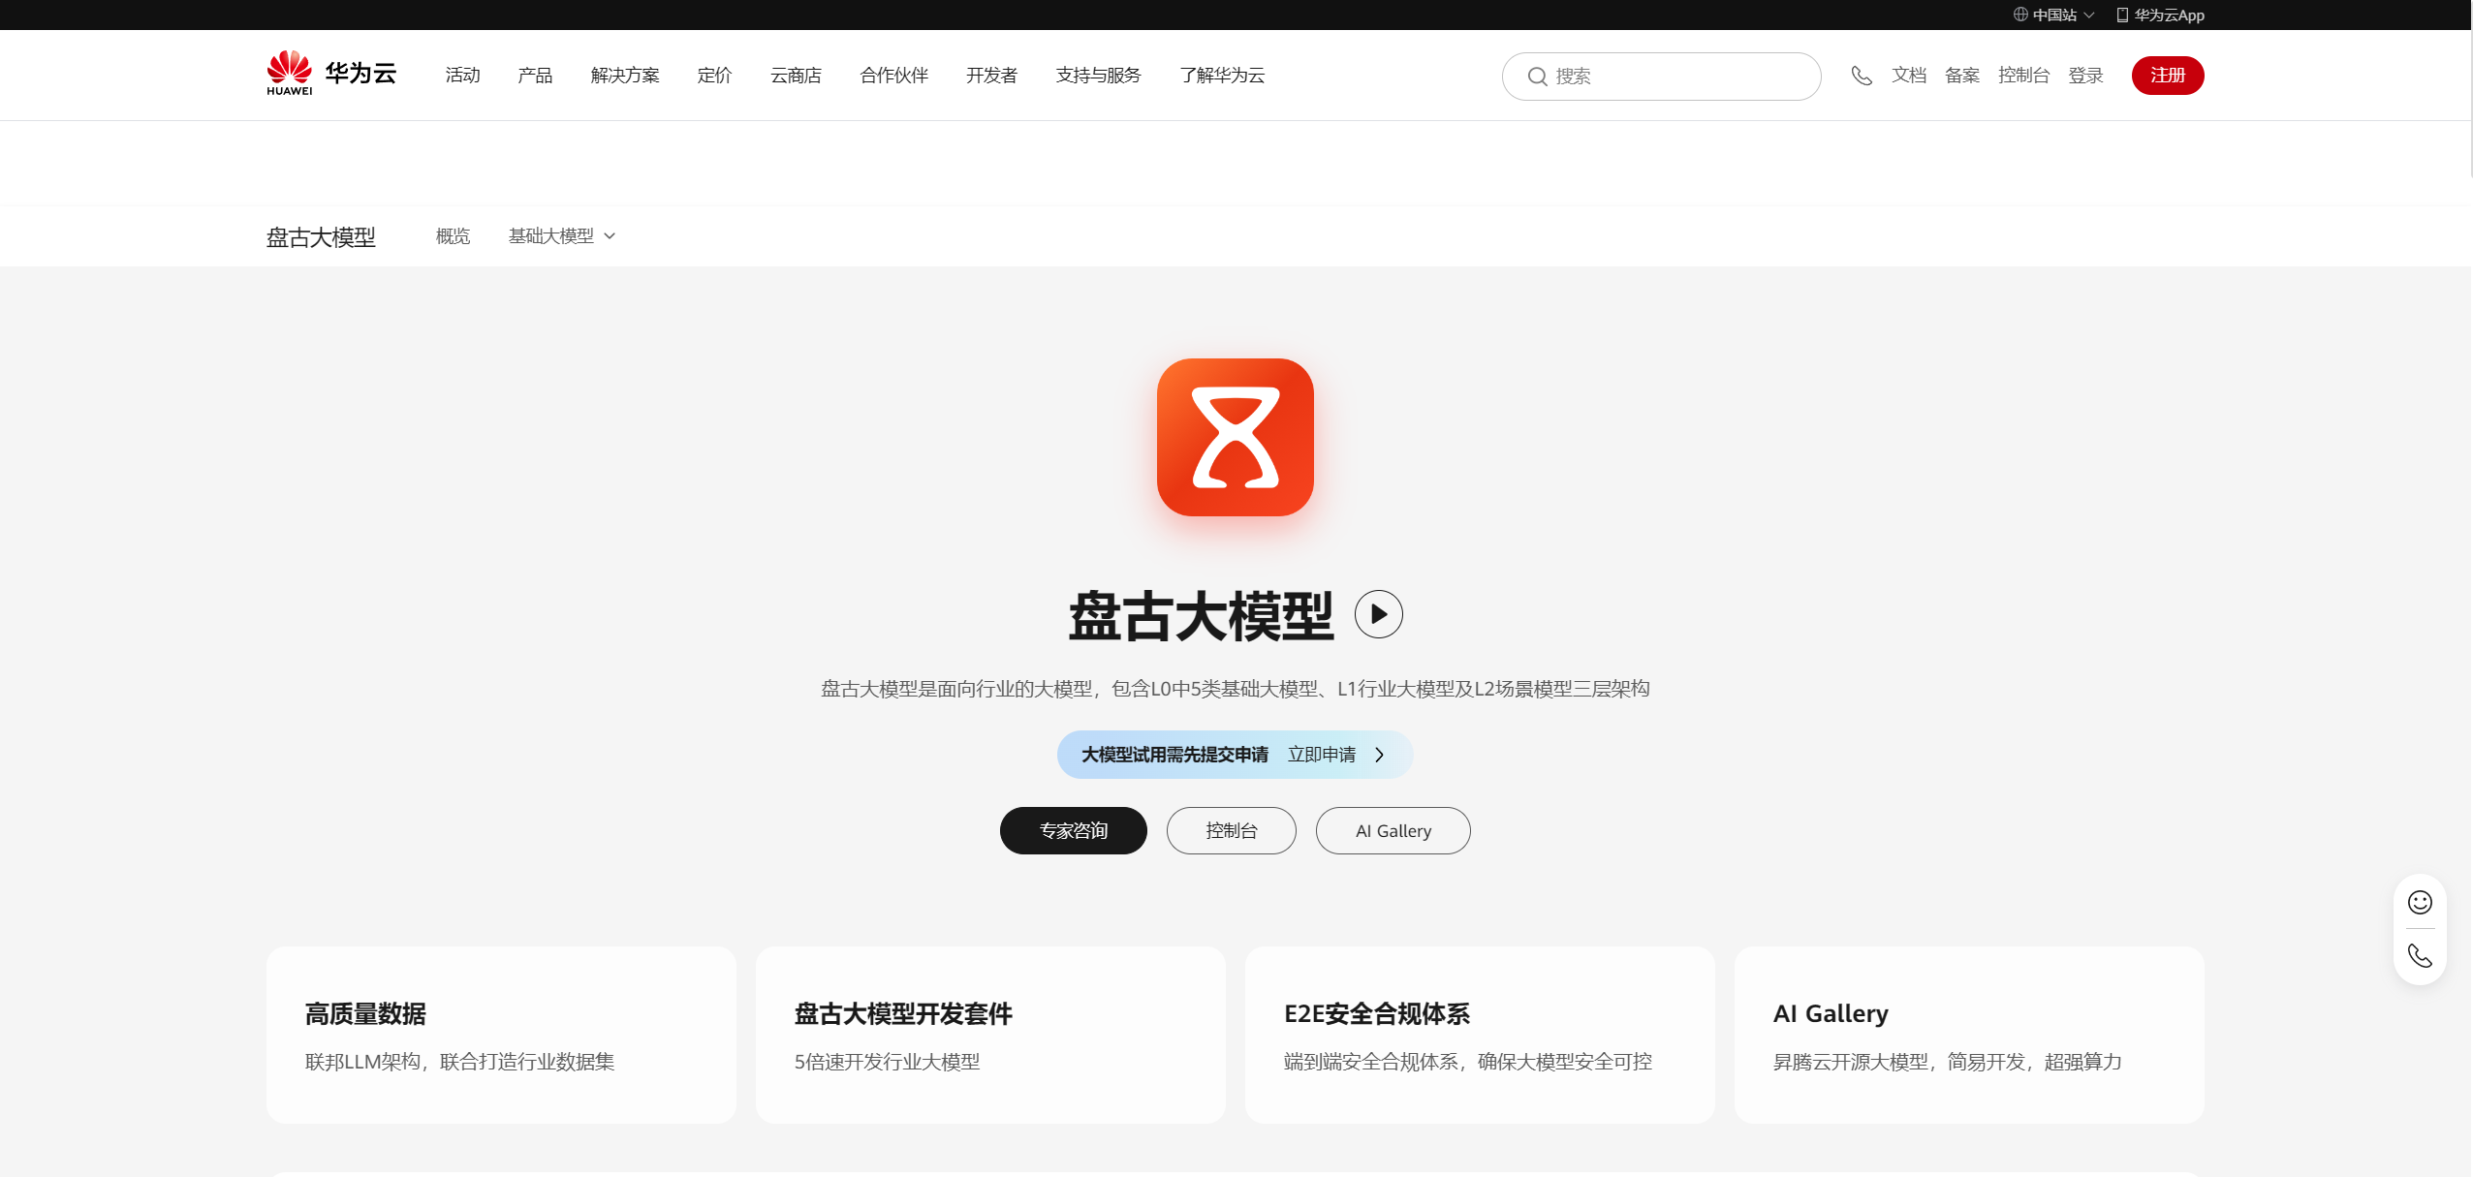Open the 云商店 menu
This screenshot has width=2473, height=1177.
click(x=796, y=75)
